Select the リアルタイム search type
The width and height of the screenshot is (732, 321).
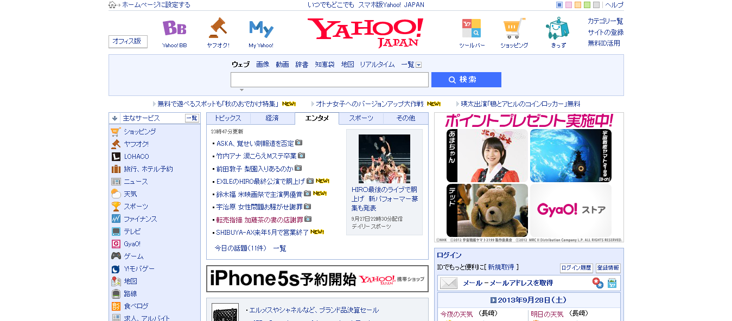[377, 65]
